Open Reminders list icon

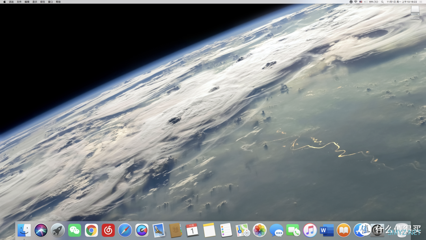[x=226, y=231]
